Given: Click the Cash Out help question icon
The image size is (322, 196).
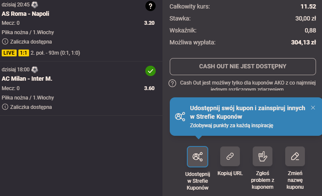Looking at the screenshot, I should click(x=173, y=83).
